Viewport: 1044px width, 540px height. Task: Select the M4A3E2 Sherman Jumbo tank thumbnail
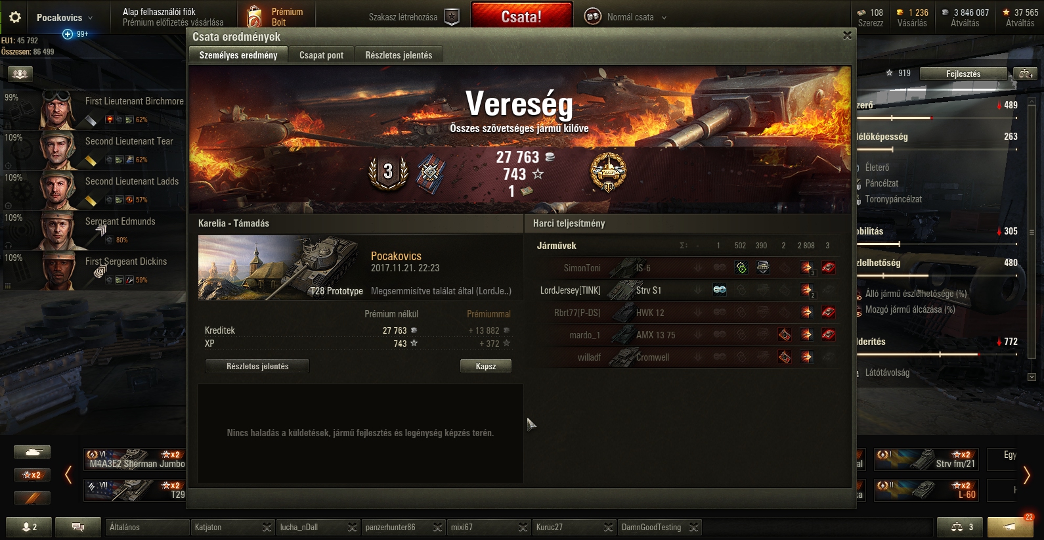click(135, 459)
